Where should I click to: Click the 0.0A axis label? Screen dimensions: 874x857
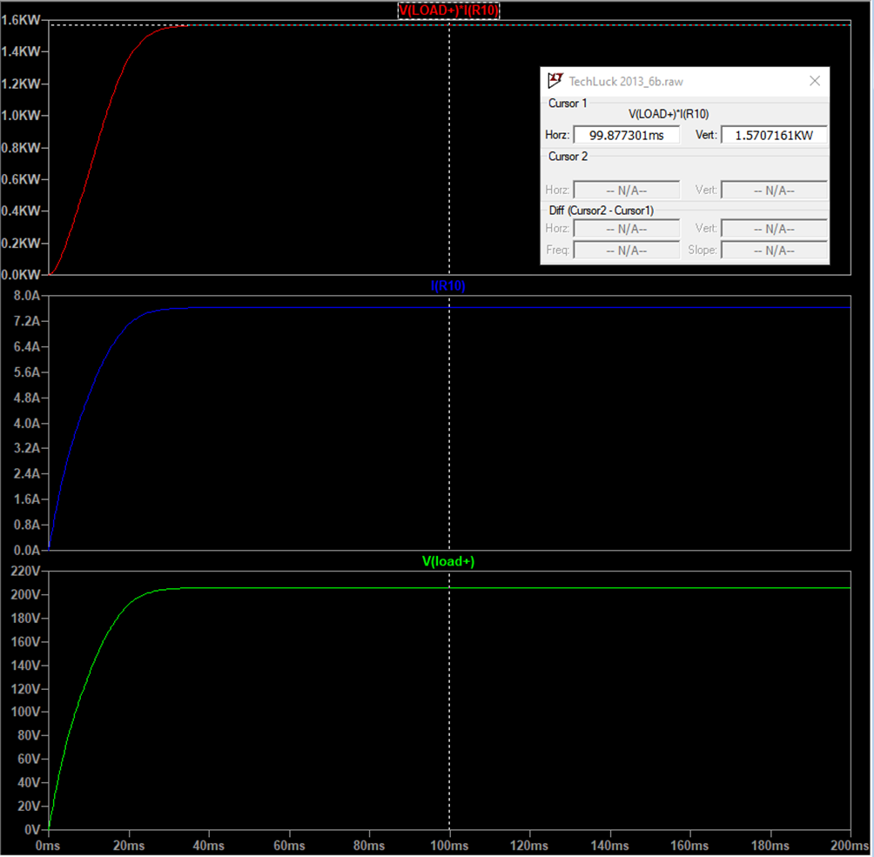27,551
